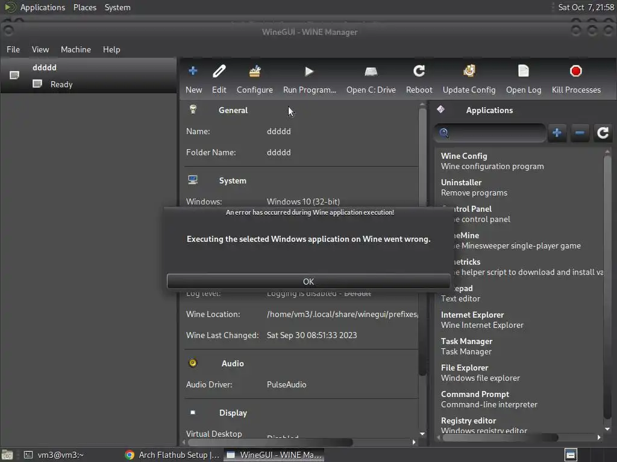Open the Applications system menu
Image resolution: width=617 pixels, height=462 pixels.
click(43, 7)
